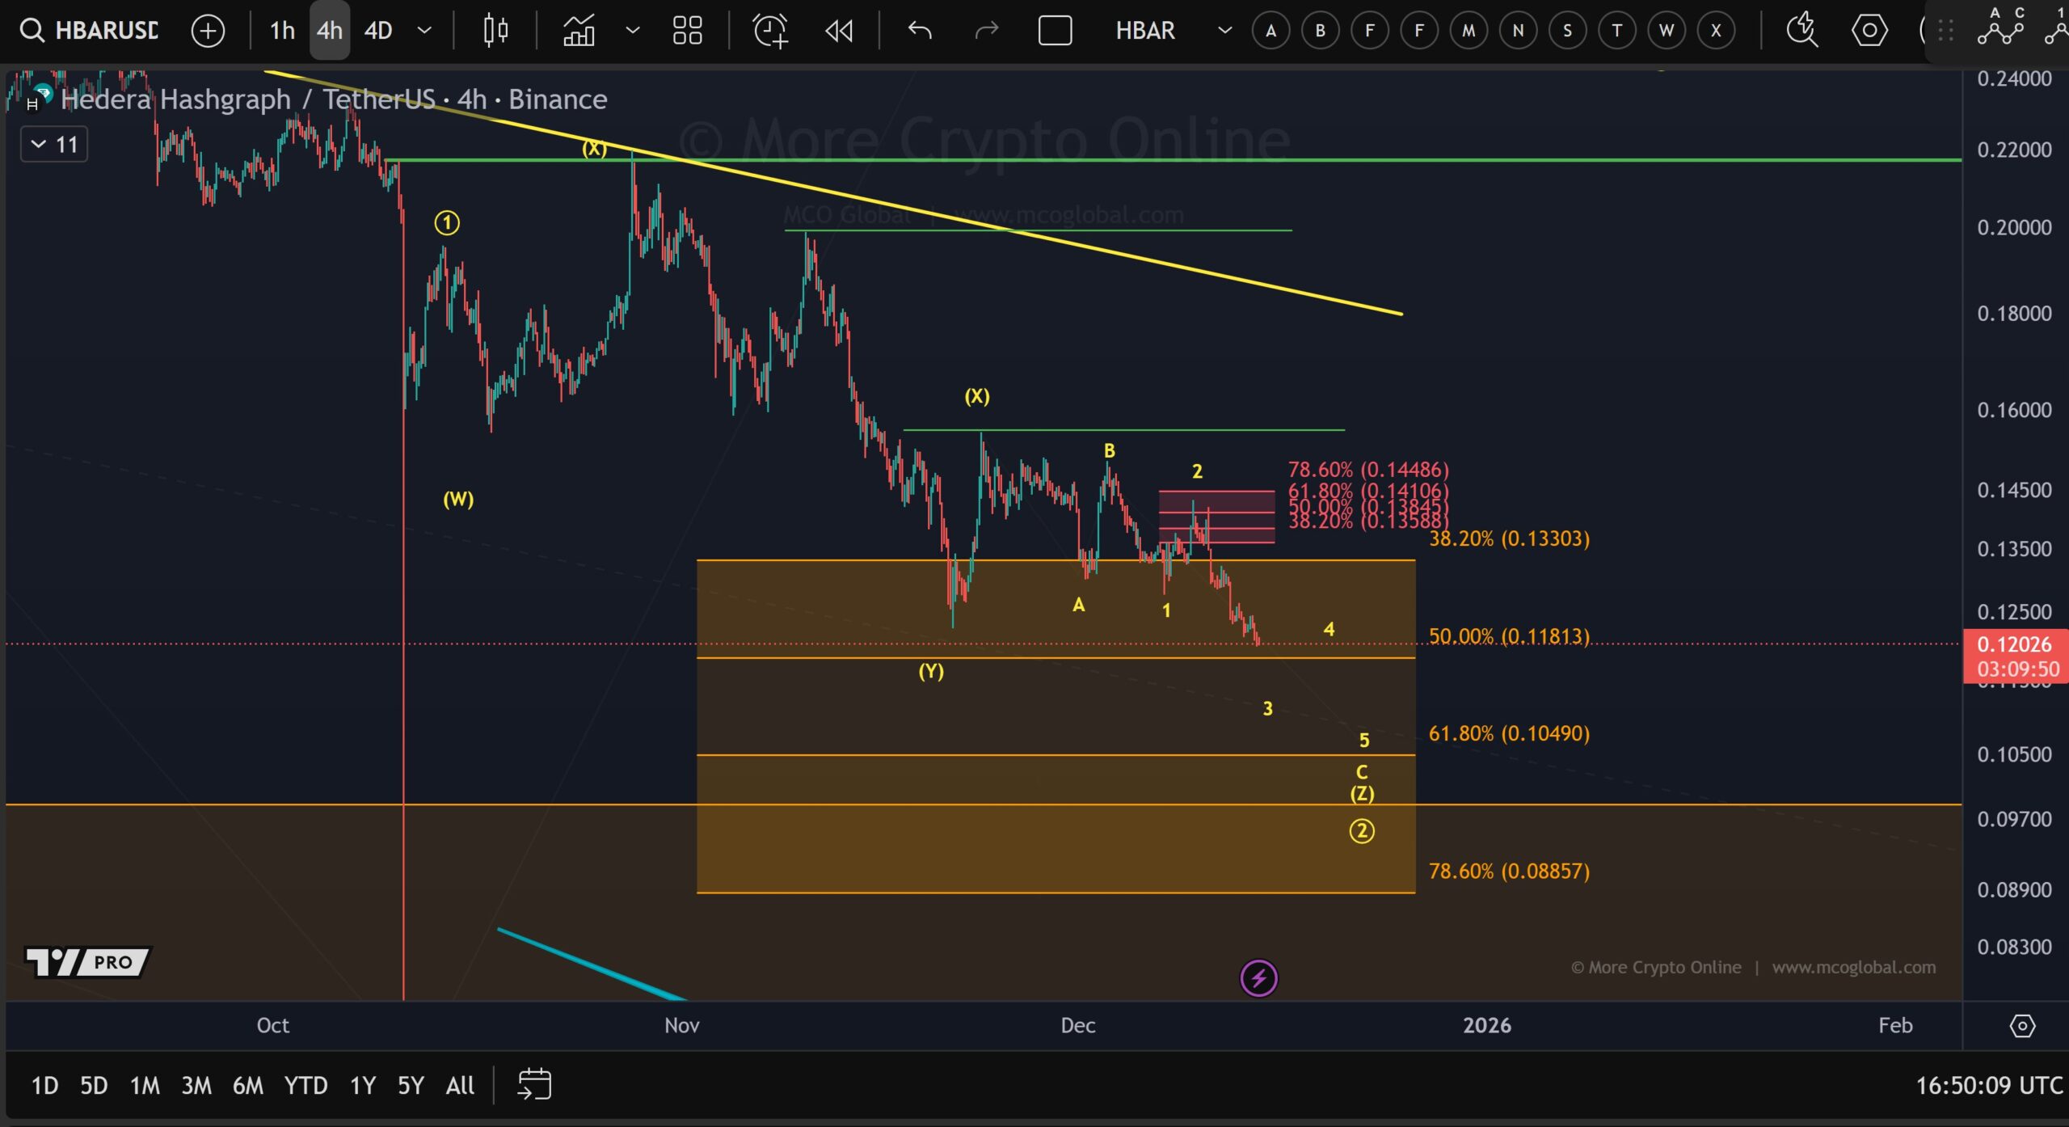This screenshot has width=2069, height=1127.
Task: Create a new price alert
Action: point(770,31)
